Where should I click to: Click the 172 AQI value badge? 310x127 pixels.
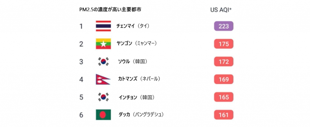click(223, 62)
